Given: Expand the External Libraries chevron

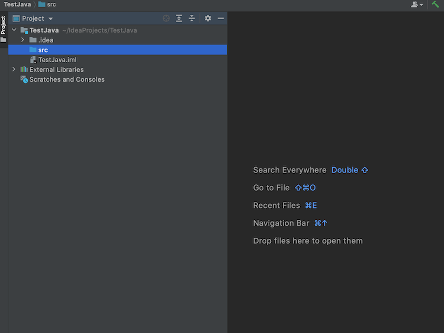Looking at the screenshot, I should (14, 69).
